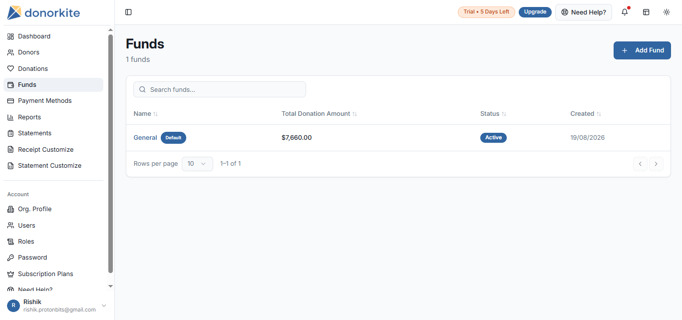The height and width of the screenshot is (320, 682).
Task: Click the Payment Methods card icon
Action: (10, 101)
